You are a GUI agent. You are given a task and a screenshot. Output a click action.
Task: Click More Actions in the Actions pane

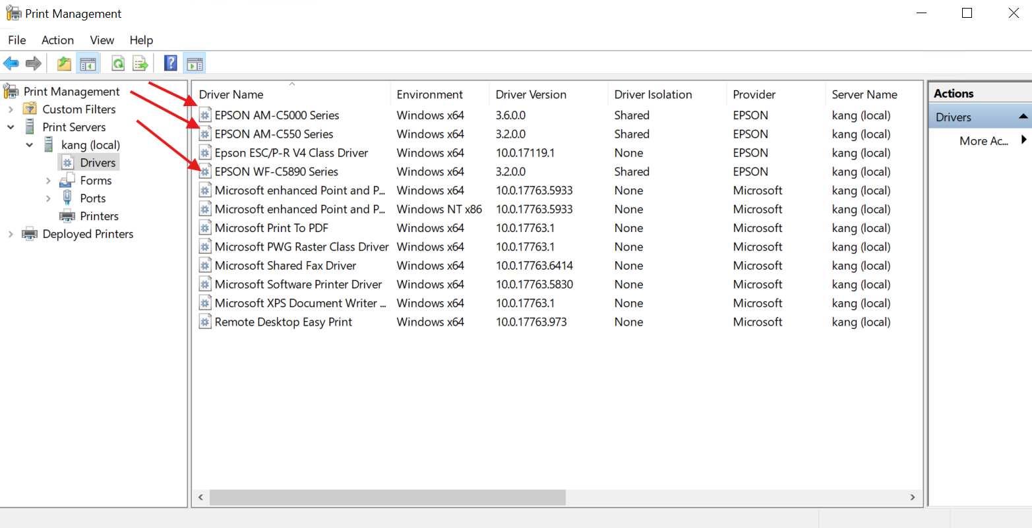click(x=983, y=140)
